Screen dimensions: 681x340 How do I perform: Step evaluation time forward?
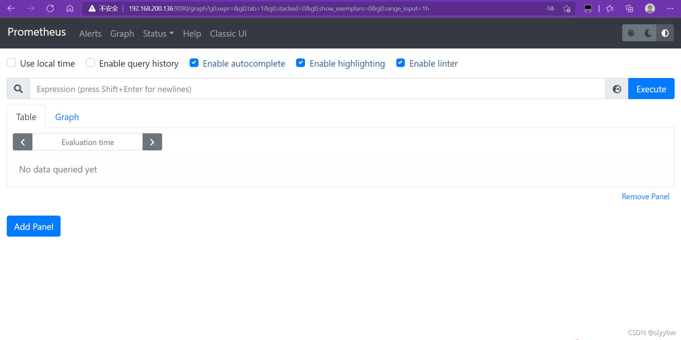tap(152, 142)
